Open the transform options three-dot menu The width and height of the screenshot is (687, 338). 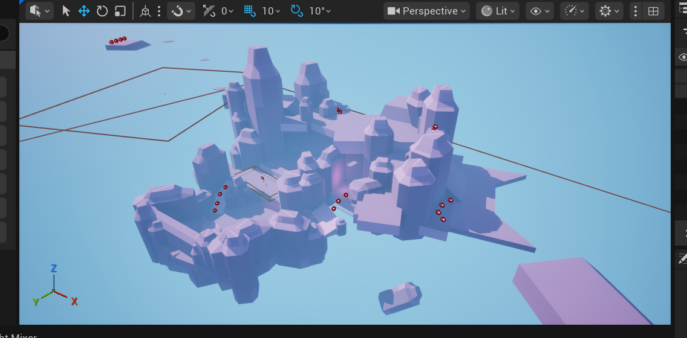coord(159,11)
